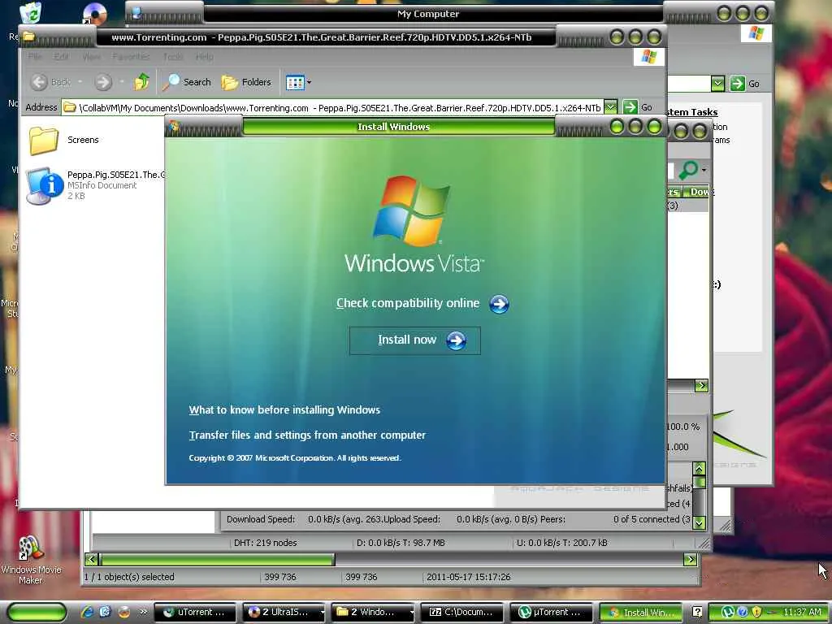
Task: Open Search in Explorer toolbar
Action: click(x=186, y=82)
